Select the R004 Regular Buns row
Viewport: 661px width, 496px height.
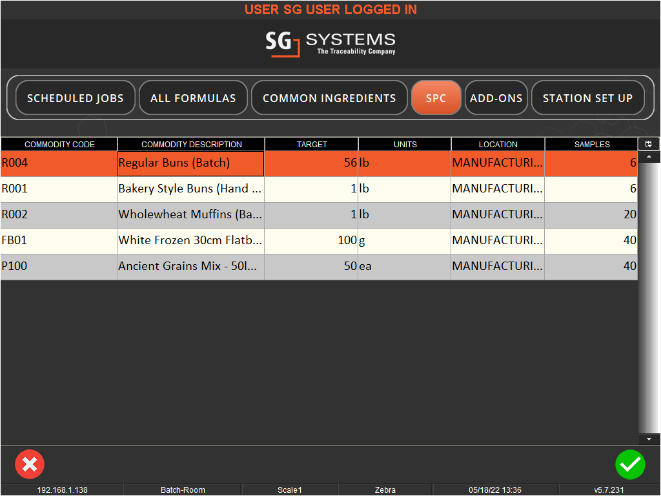tap(190, 163)
